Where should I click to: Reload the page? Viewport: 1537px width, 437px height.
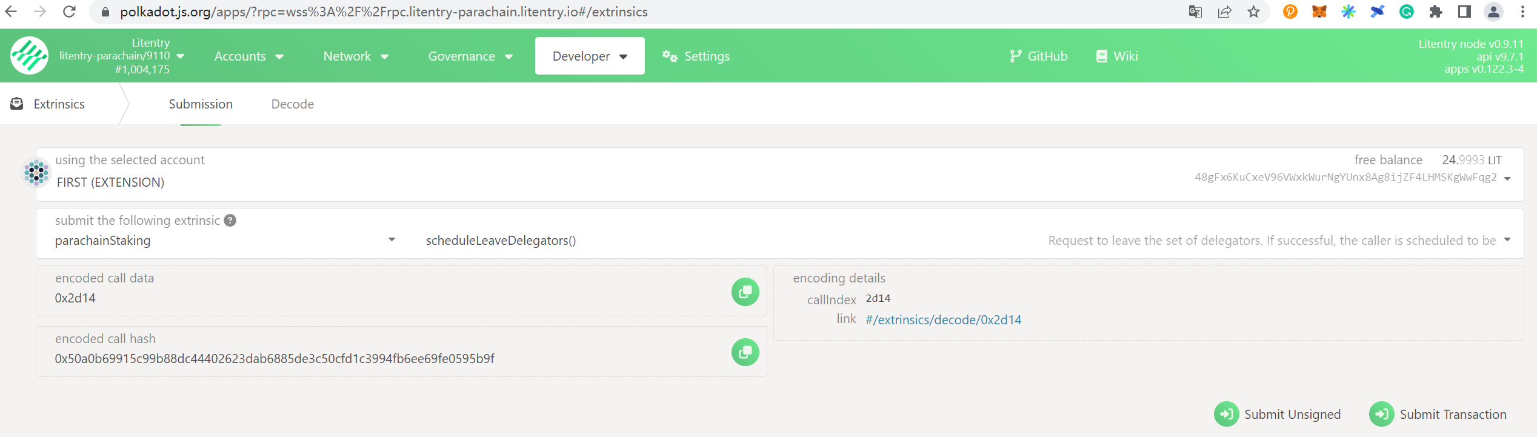pos(69,12)
